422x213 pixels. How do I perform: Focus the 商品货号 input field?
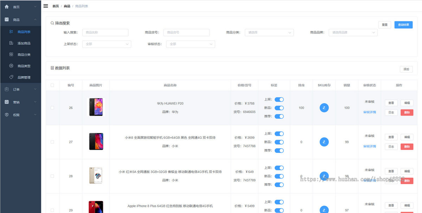tap(186, 32)
